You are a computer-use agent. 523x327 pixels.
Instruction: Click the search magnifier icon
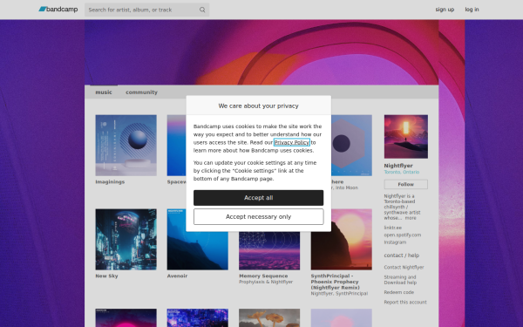pos(202,10)
